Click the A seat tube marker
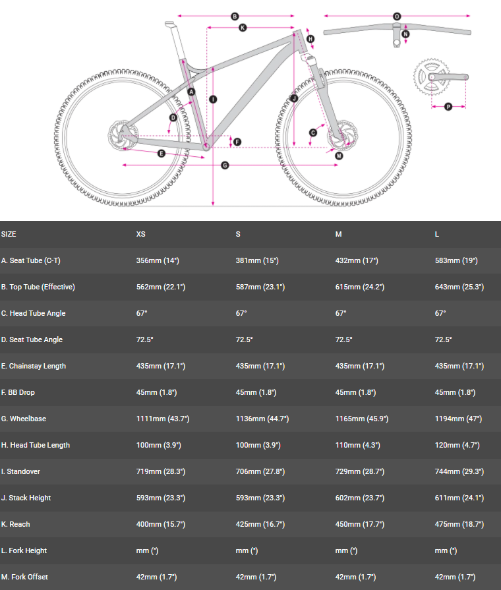 [192, 92]
